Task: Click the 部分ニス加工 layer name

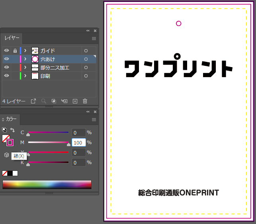Action: pos(55,67)
